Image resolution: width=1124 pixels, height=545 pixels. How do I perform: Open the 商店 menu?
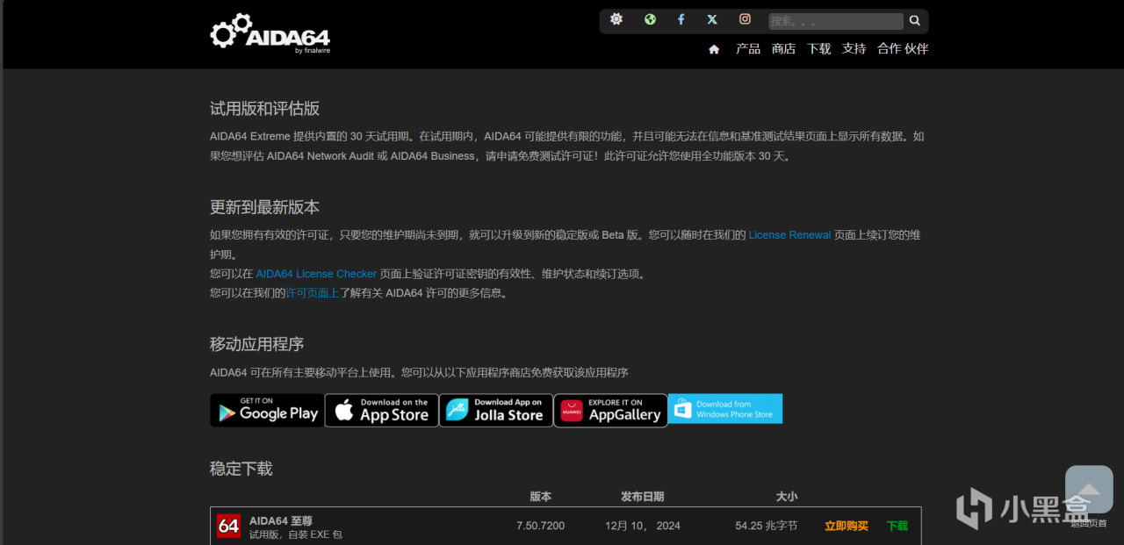pyautogui.click(x=783, y=48)
